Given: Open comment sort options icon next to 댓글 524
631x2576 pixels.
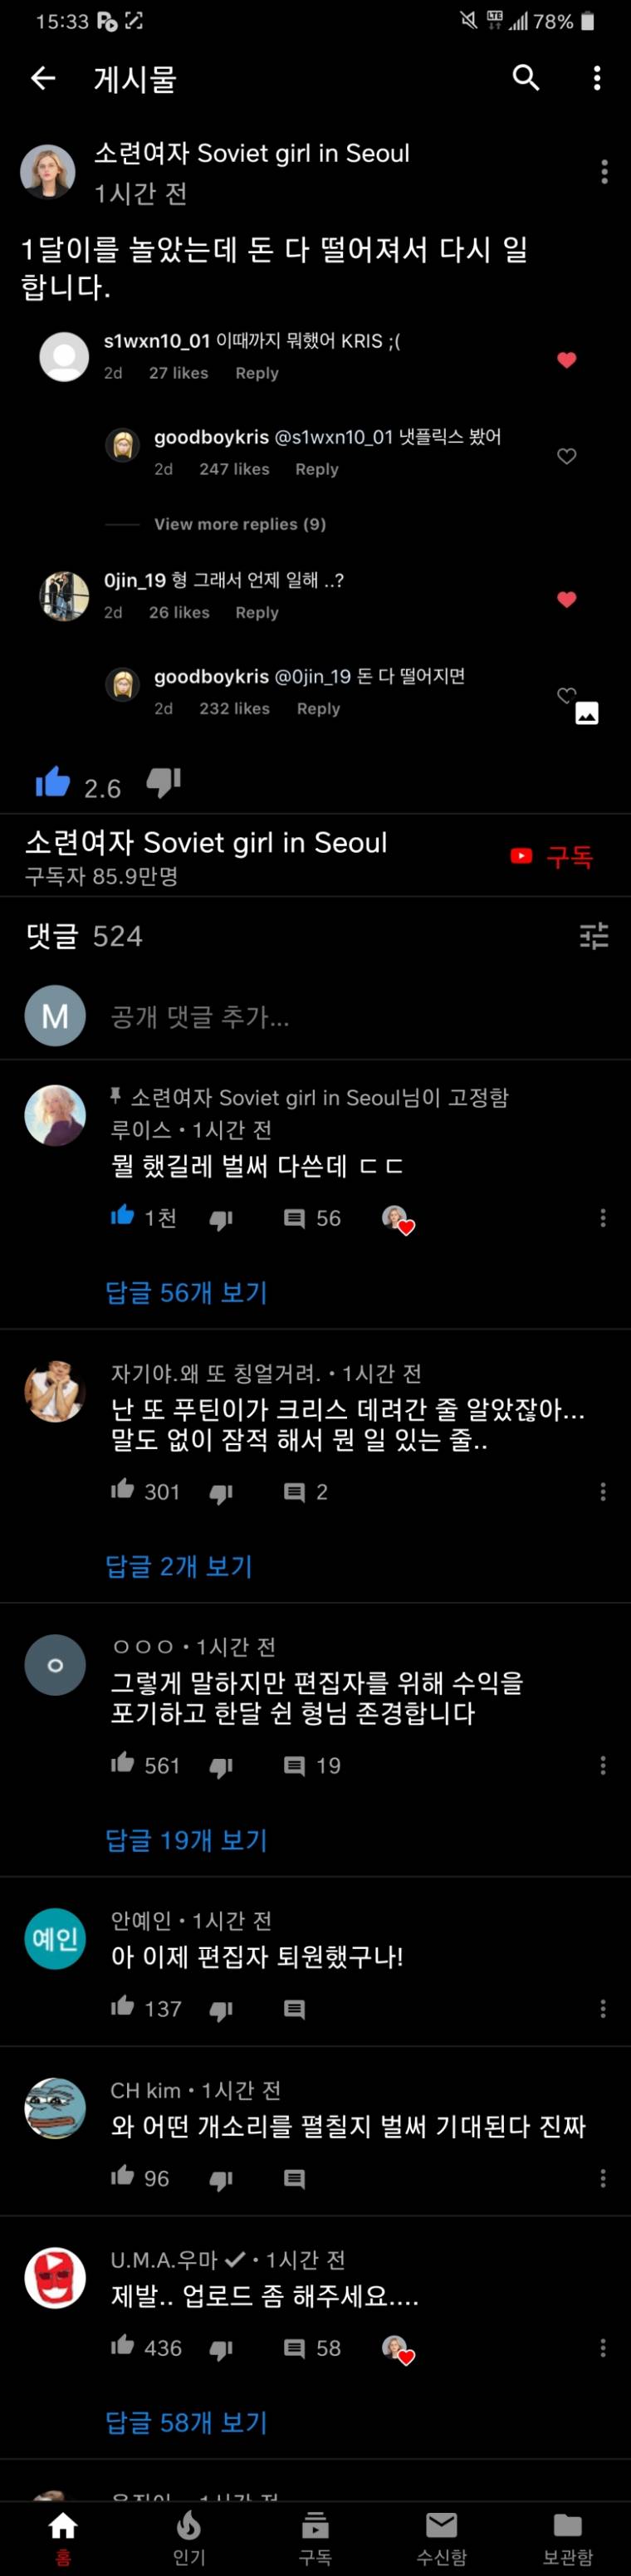Looking at the screenshot, I should point(594,936).
